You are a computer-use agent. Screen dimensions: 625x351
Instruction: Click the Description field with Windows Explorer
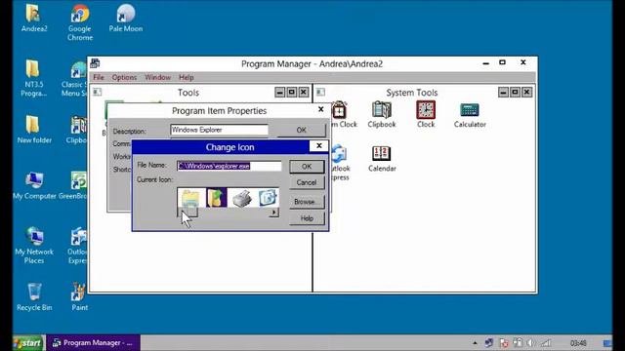click(x=219, y=130)
